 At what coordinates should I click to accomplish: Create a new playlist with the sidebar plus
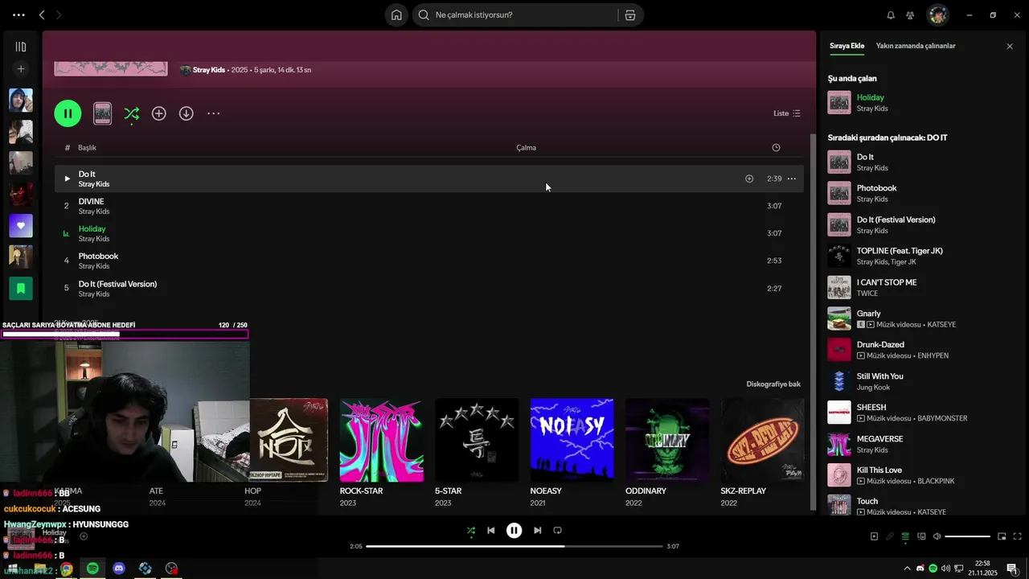coord(21,69)
